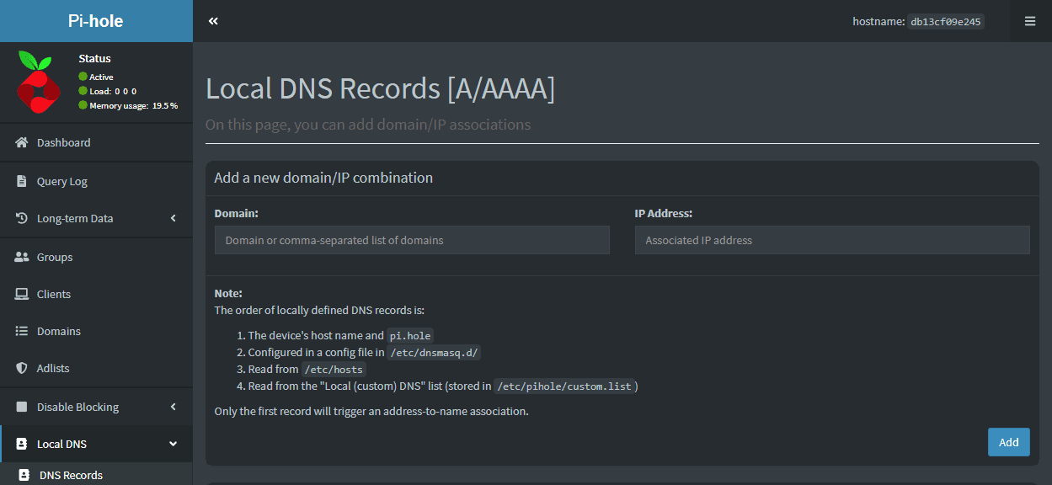Click the Groups people icon
The image size is (1052, 485).
22,258
